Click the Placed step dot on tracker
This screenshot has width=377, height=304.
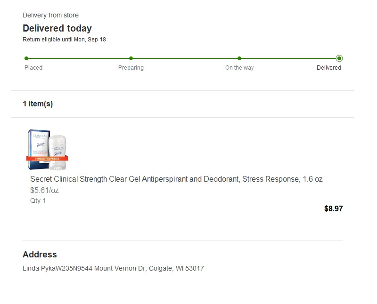(26, 58)
